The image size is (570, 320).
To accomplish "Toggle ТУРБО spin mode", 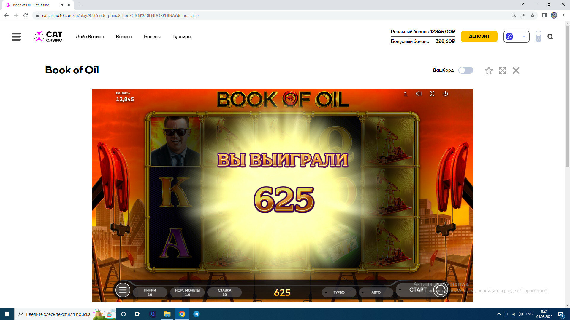I will (339, 292).
